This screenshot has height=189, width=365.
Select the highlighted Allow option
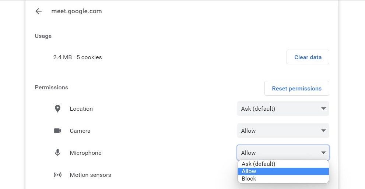tap(283, 171)
